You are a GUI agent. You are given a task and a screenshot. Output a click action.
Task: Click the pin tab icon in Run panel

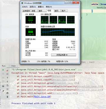click(x=3, y=91)
